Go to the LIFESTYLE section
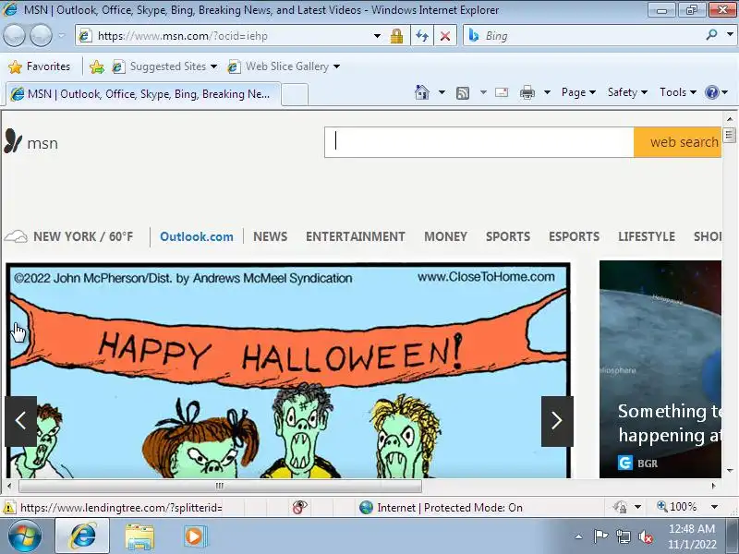The image size is (739, 554). click(647, 236)
